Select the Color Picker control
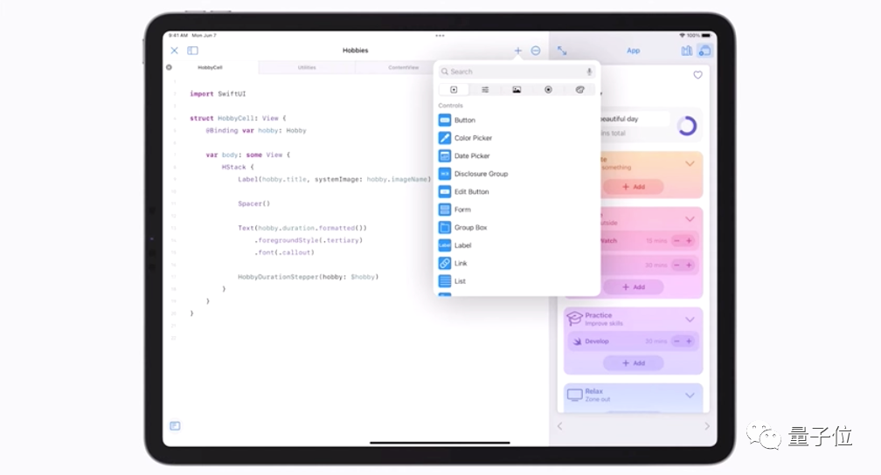Screen dimensions: 881x475 point(473,138)
